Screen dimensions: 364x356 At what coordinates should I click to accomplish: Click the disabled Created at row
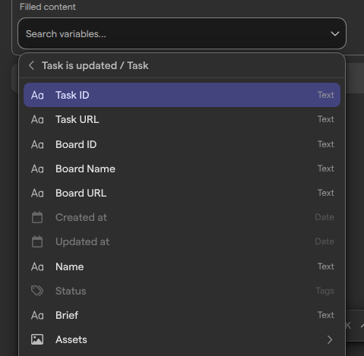[182, 217]
